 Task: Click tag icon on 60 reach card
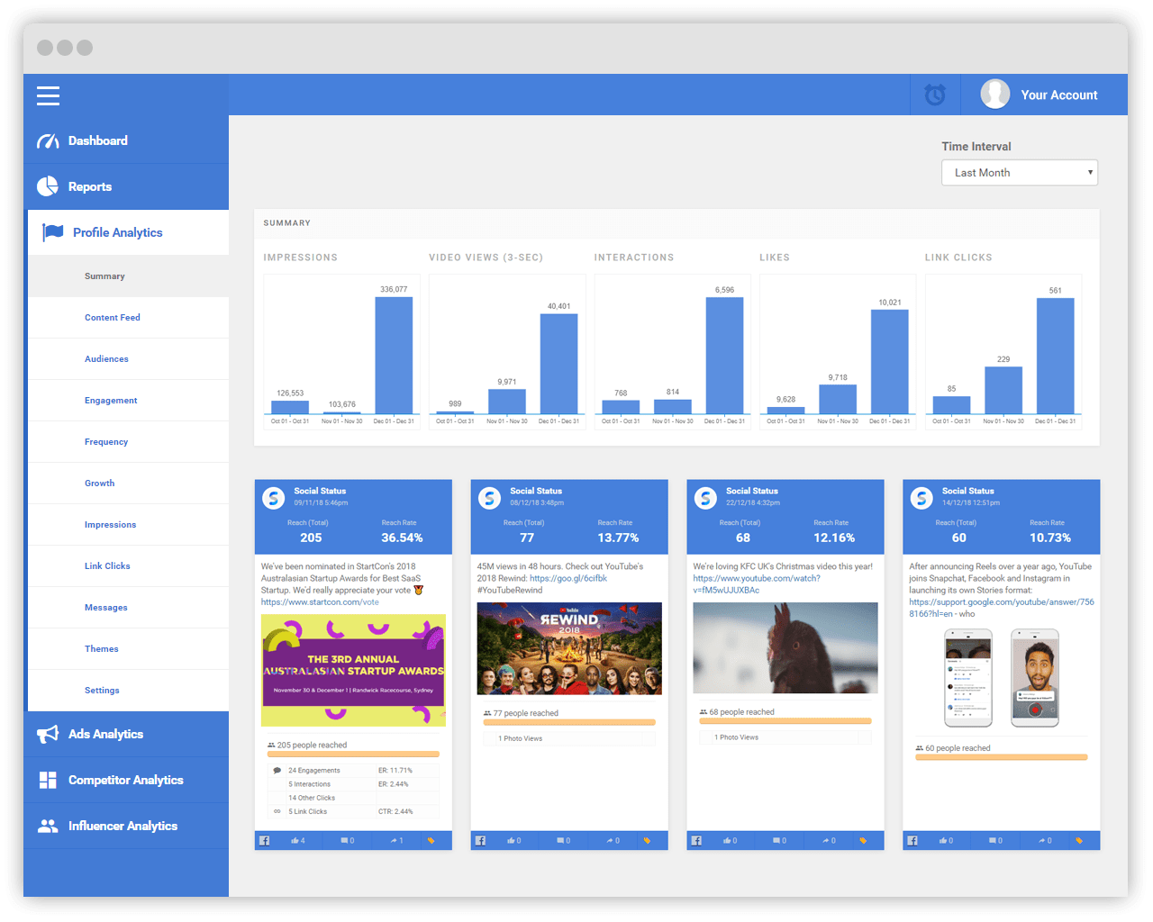click(1078, 840)
